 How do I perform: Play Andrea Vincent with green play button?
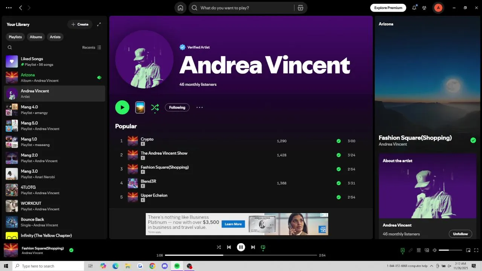point(122,107)
